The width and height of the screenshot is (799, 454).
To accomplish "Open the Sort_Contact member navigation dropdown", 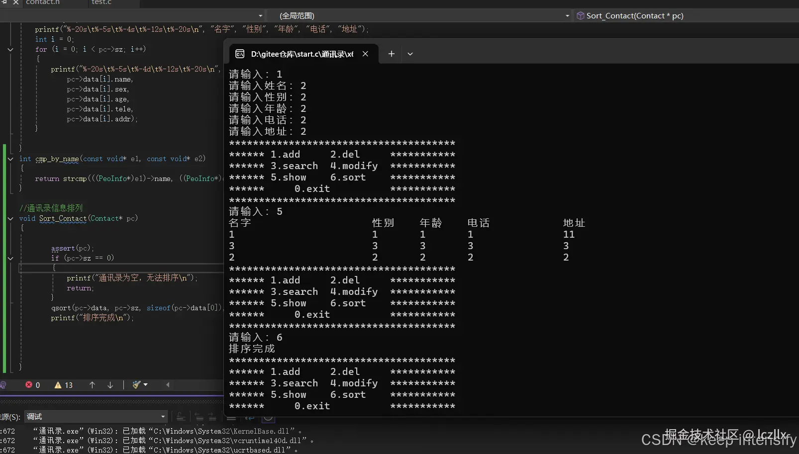I will [687, 16].
